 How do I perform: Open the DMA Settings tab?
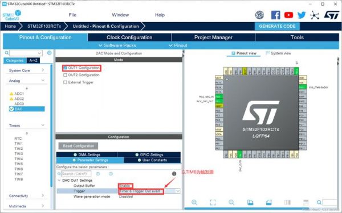pos(87,154)
